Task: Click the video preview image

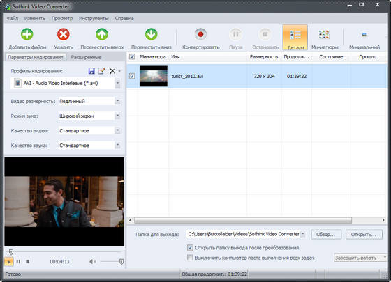Action: coord(64,201)
